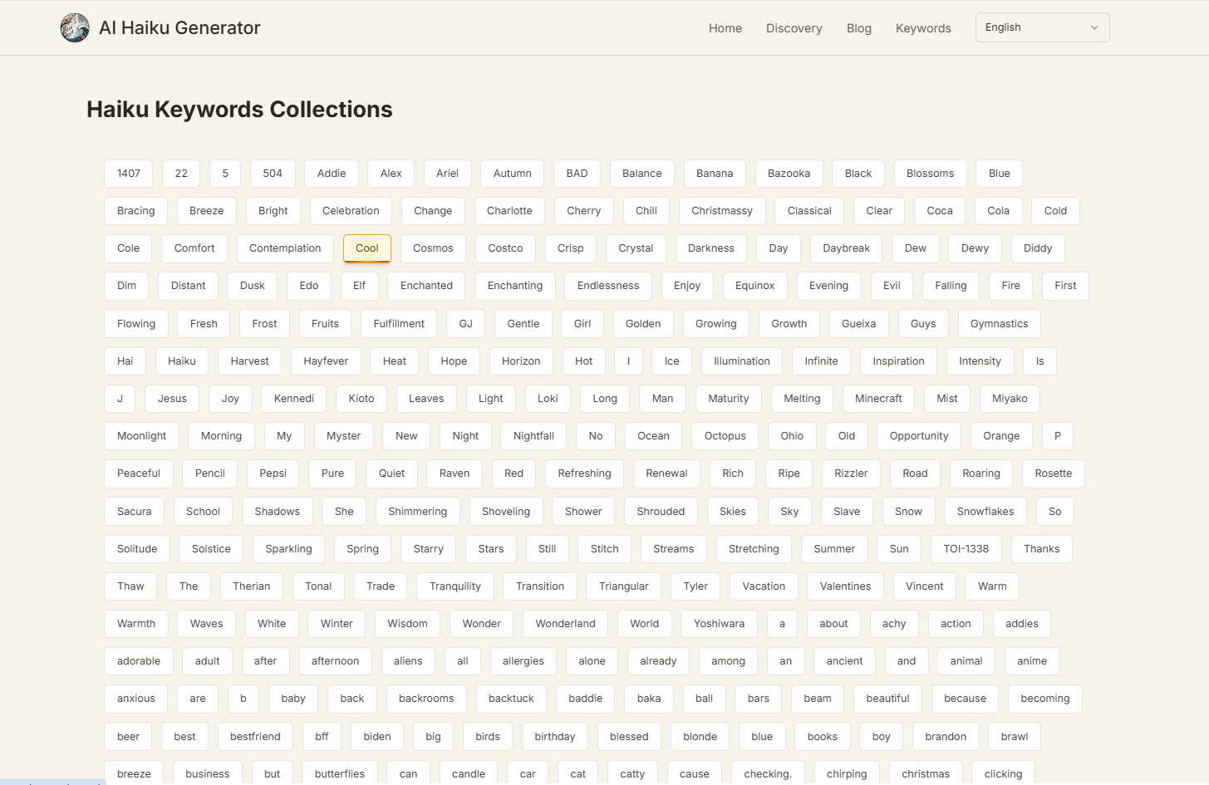The width and height of the screenshot is (1209, 785).
Task: Click the Contemplation keyword tag
Action: [284, 248]
